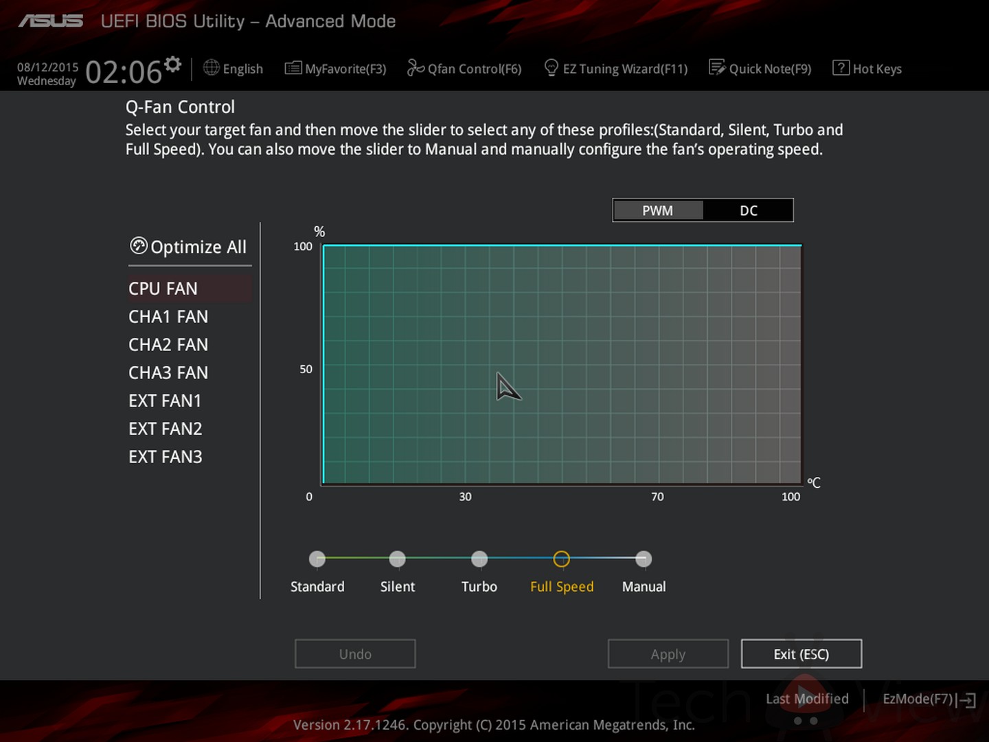Click the Undo button
Viewport: 989px width, 742px height.
[x=355, y=654]
